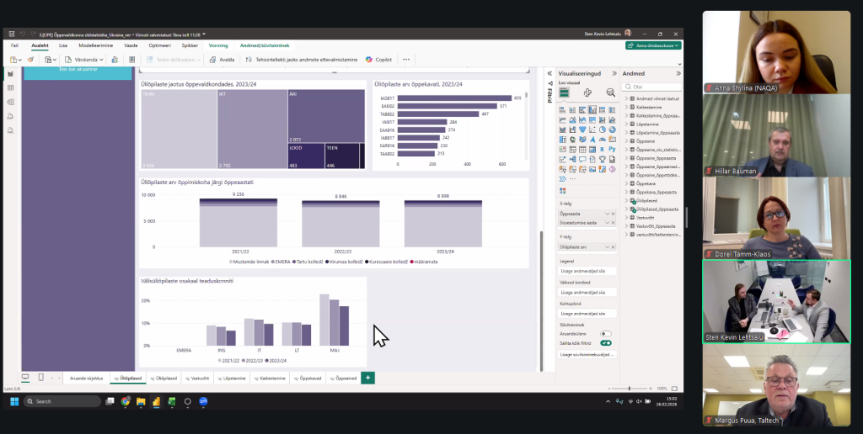Switch to the Lõpetamine page tab

tap(232, 378)
